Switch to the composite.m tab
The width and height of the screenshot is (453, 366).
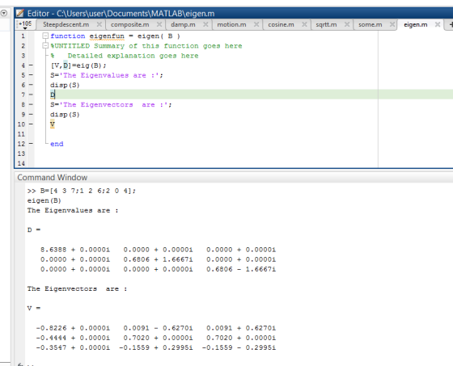click(x=129, y=24)
